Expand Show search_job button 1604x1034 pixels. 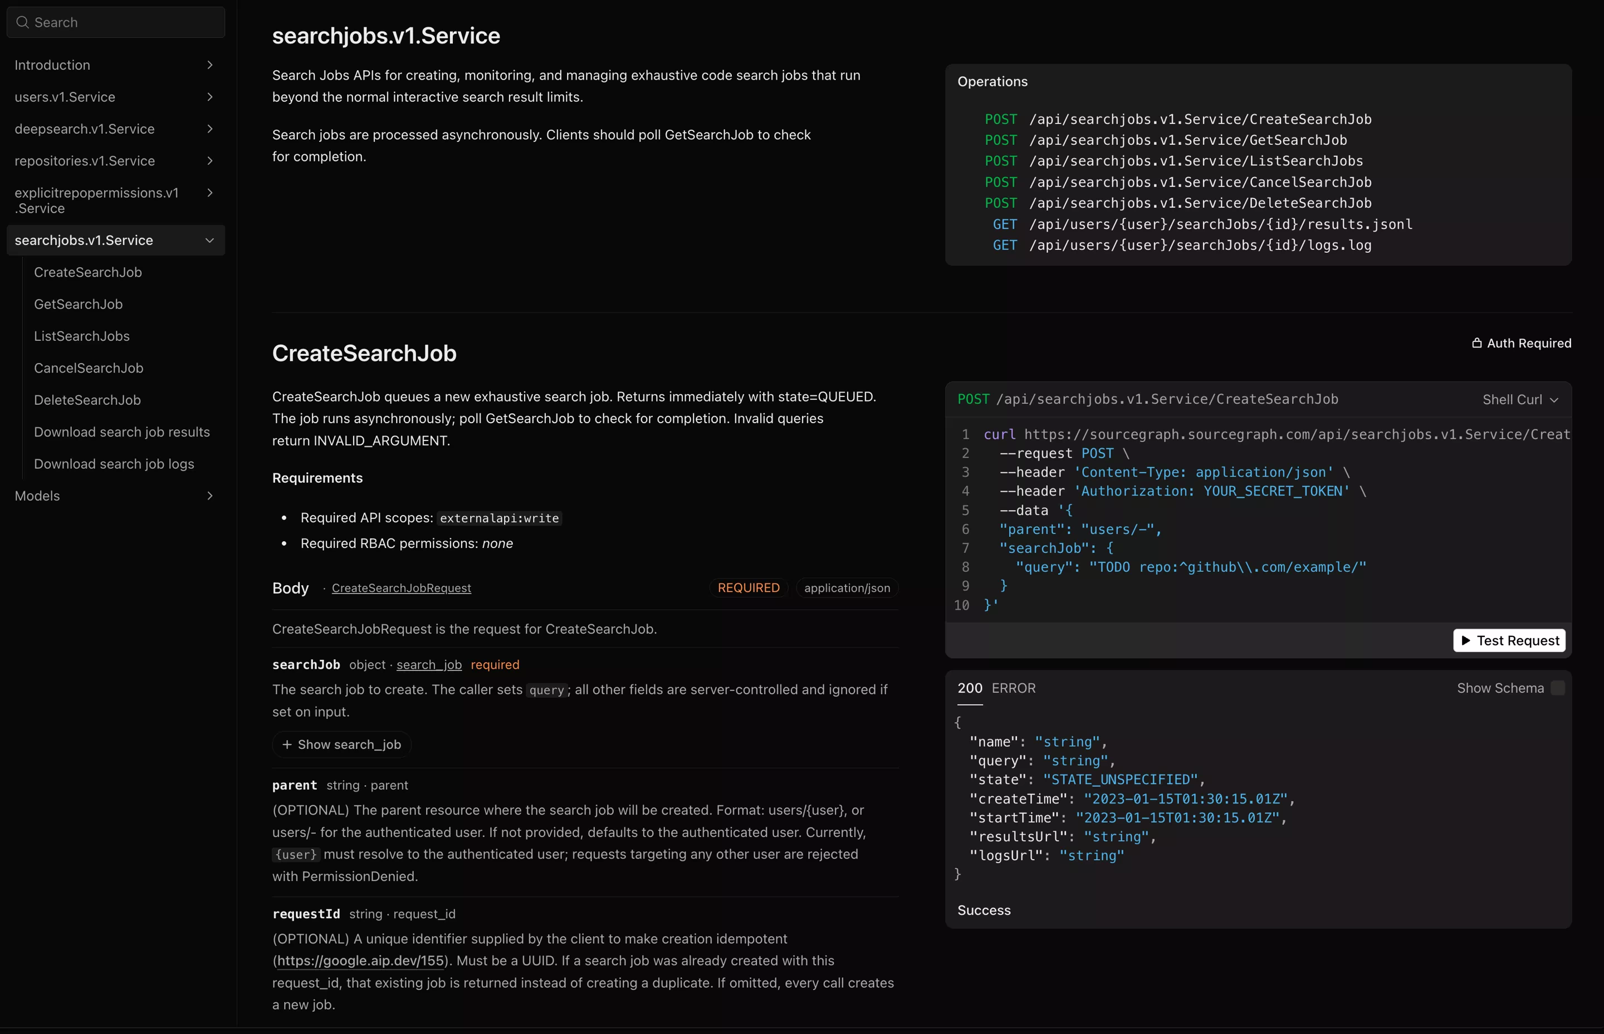tap(341, 744)
